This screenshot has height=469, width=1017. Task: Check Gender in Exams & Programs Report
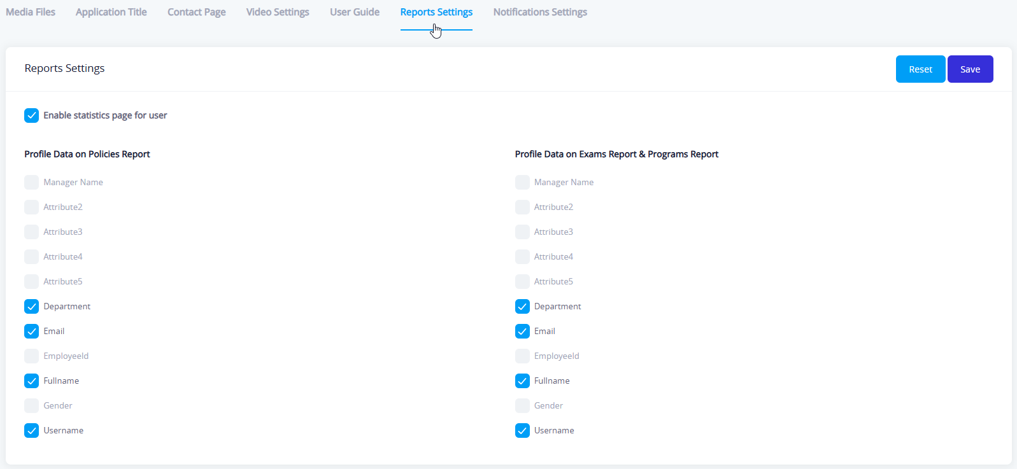pyautogui.click(x=522, y=406)
